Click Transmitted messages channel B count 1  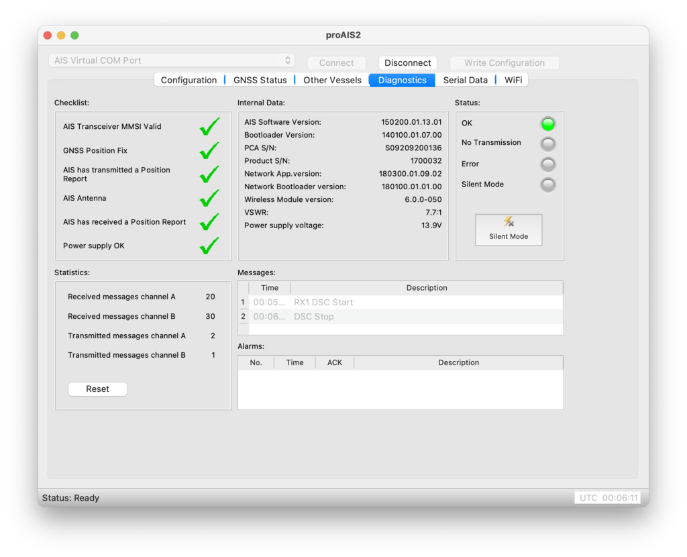tap(213, 355)
